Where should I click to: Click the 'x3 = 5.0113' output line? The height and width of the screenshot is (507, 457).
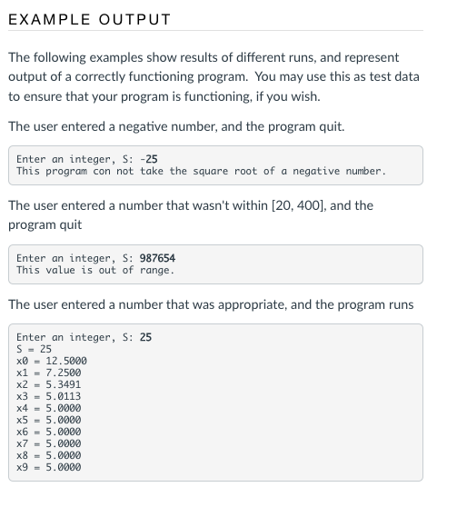(49, 396)
